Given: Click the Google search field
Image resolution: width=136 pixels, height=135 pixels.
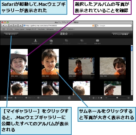Looking at the screenshot, I should 114,25.
